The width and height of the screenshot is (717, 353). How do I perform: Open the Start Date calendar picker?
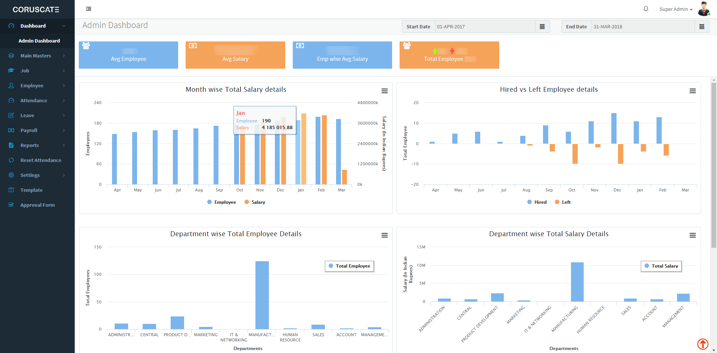coord(542,26)
